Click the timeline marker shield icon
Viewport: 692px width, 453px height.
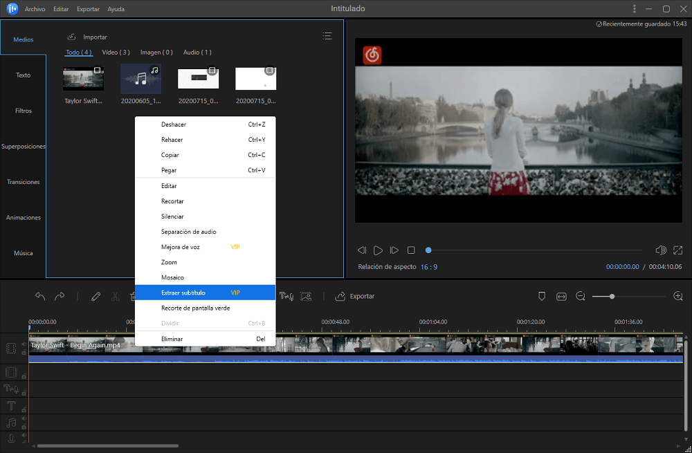542,297
